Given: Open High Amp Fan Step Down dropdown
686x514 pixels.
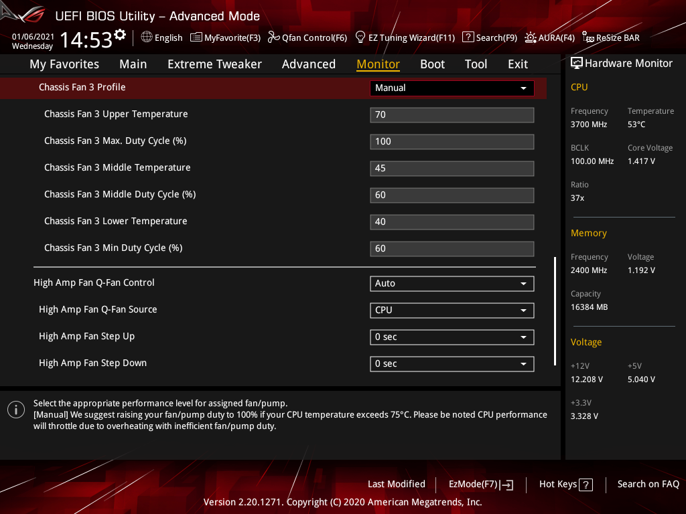Looking at the screenshot, I should pos(452,363).
